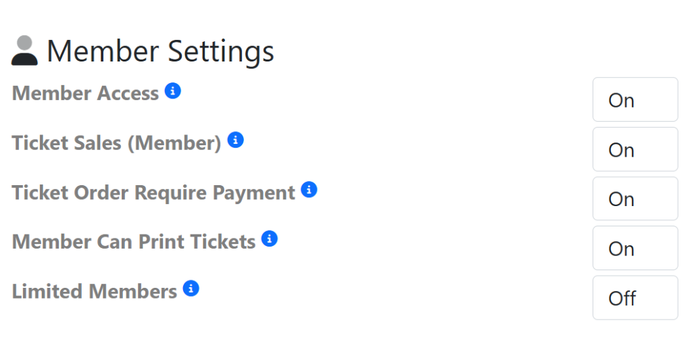Select the Limited Members label text
This screenshot has width=692, height=350.
click(x=95, y=291)
